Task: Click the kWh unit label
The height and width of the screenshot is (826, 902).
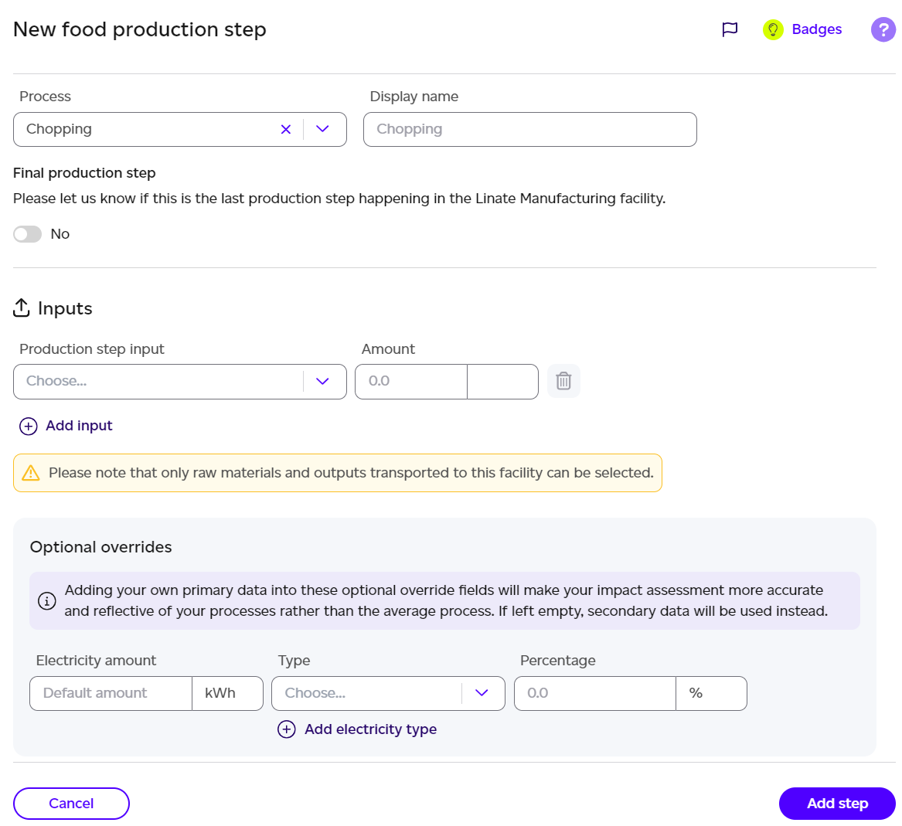Action: (x=220, y=693)
